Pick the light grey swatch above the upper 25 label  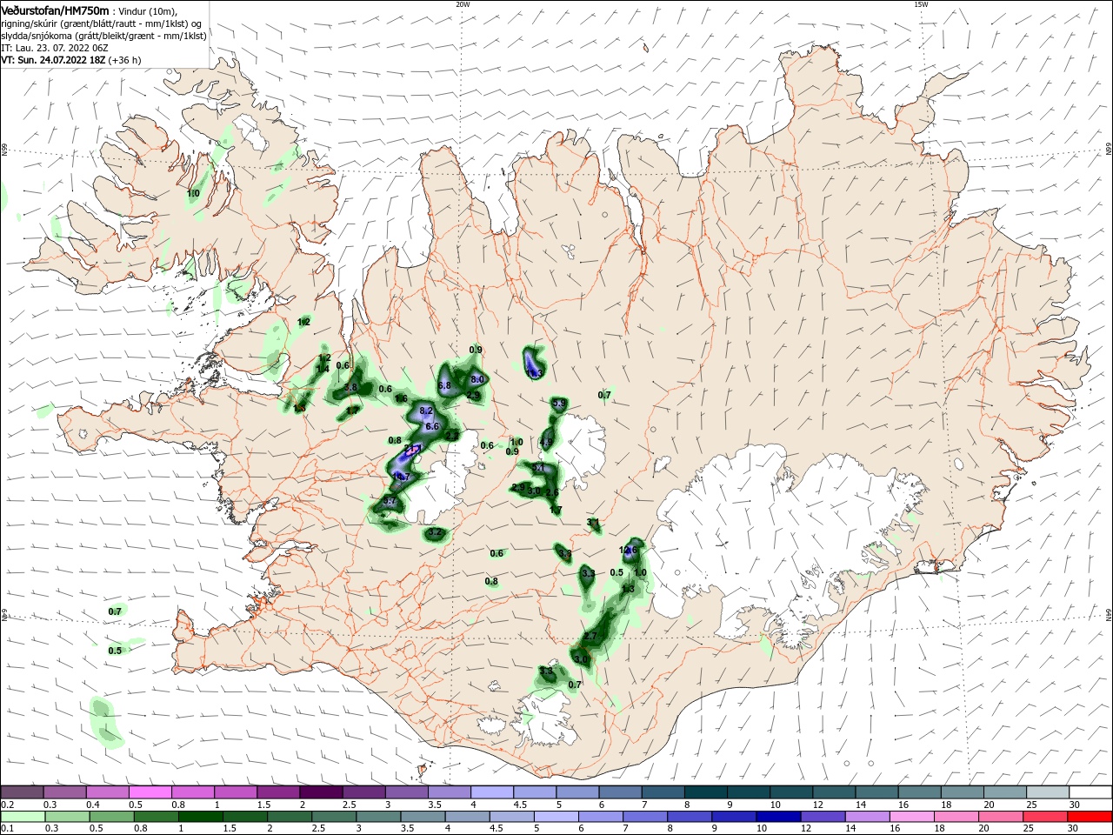(x=1049, y=792)
